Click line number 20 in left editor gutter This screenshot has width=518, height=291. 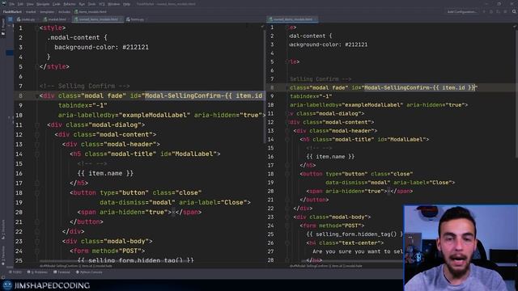click(x=19, y=212)
